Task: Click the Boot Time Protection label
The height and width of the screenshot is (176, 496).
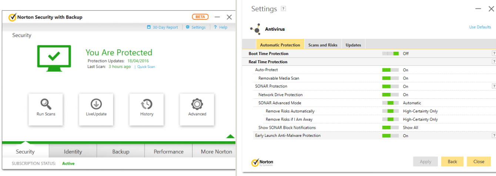Action: [268, 54]
